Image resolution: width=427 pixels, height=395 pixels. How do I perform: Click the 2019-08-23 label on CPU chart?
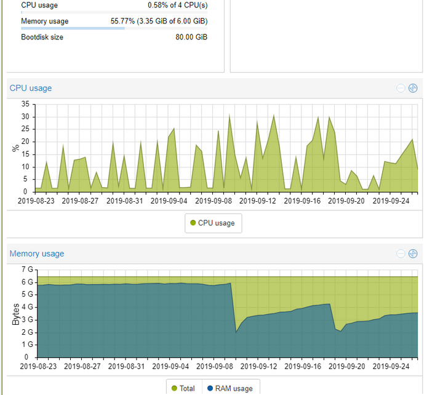pos(36,200)
